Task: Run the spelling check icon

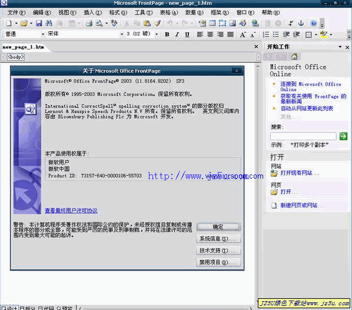Action: point(114,23)
